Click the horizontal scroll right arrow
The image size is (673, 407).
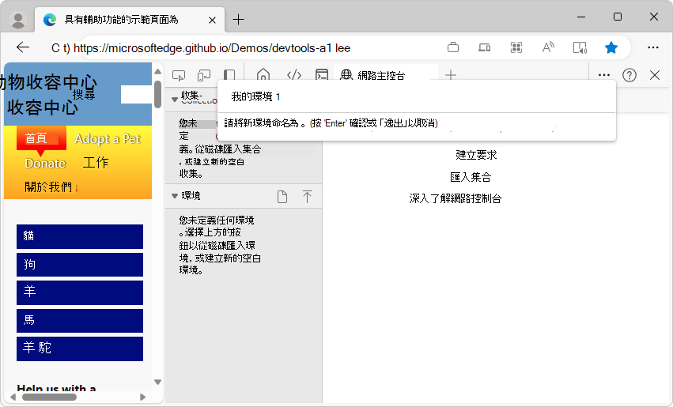pyautogui.click(x=143, y=398)
